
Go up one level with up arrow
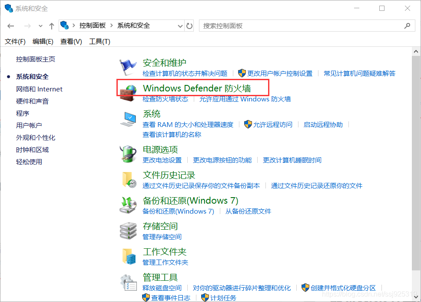click(52, 26)
